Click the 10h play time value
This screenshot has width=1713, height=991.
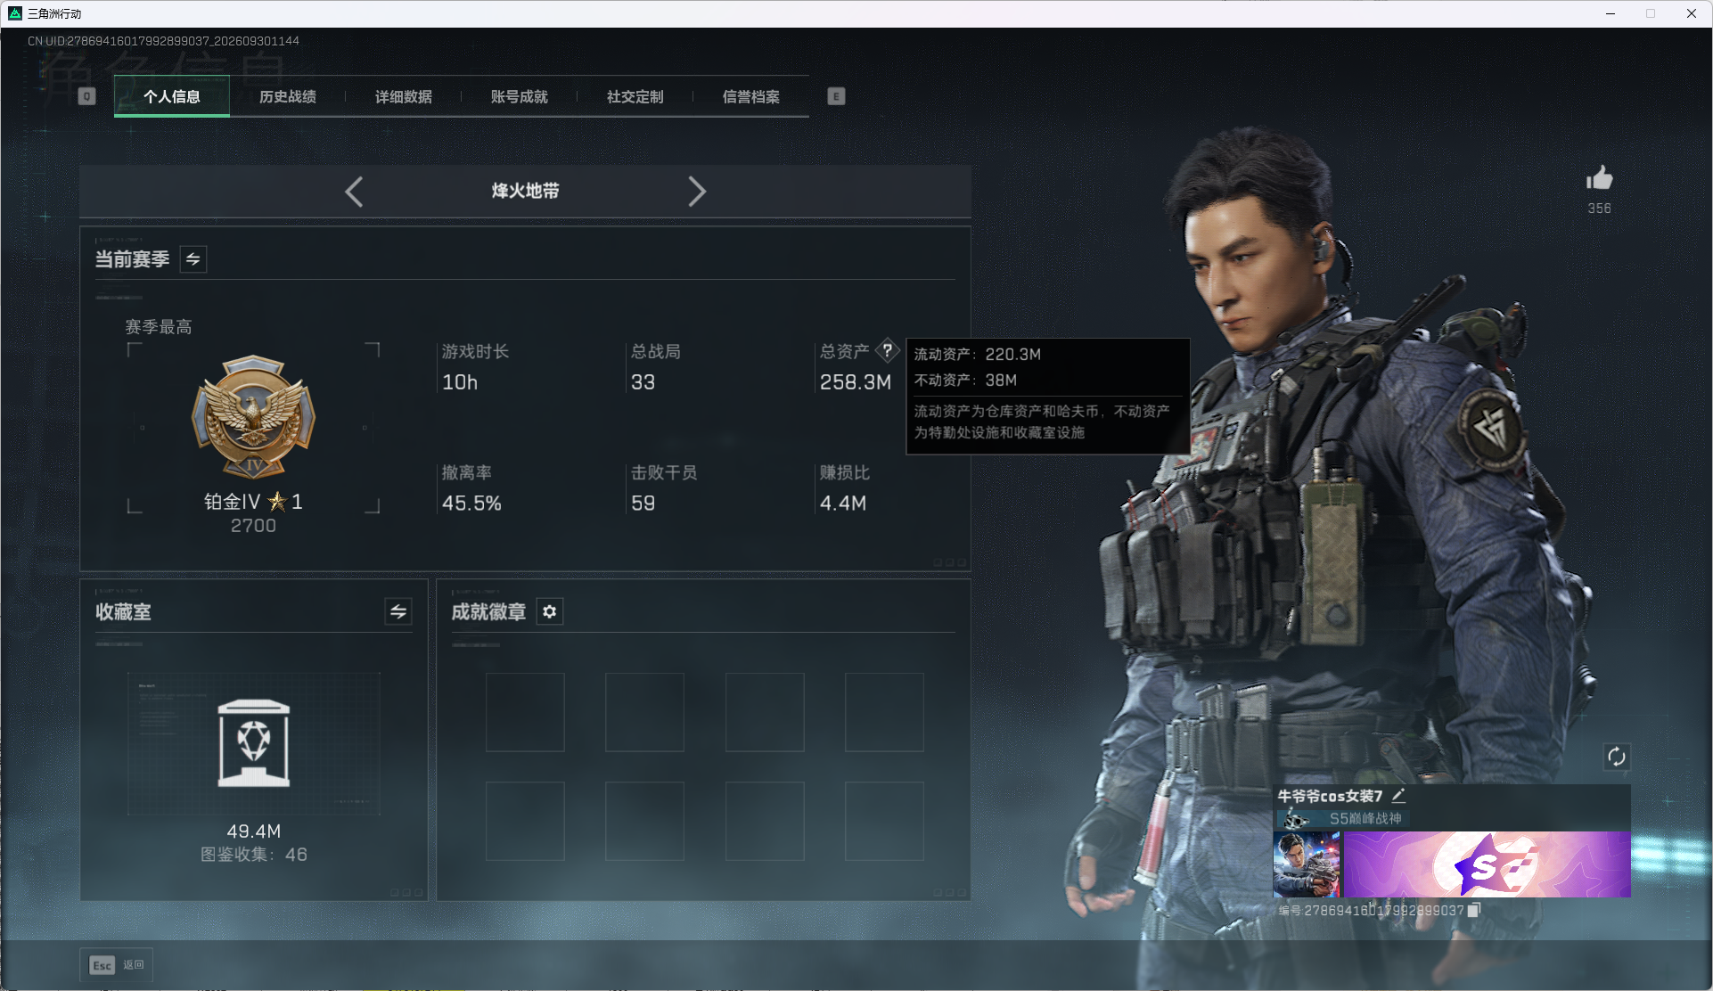(460, 382)
